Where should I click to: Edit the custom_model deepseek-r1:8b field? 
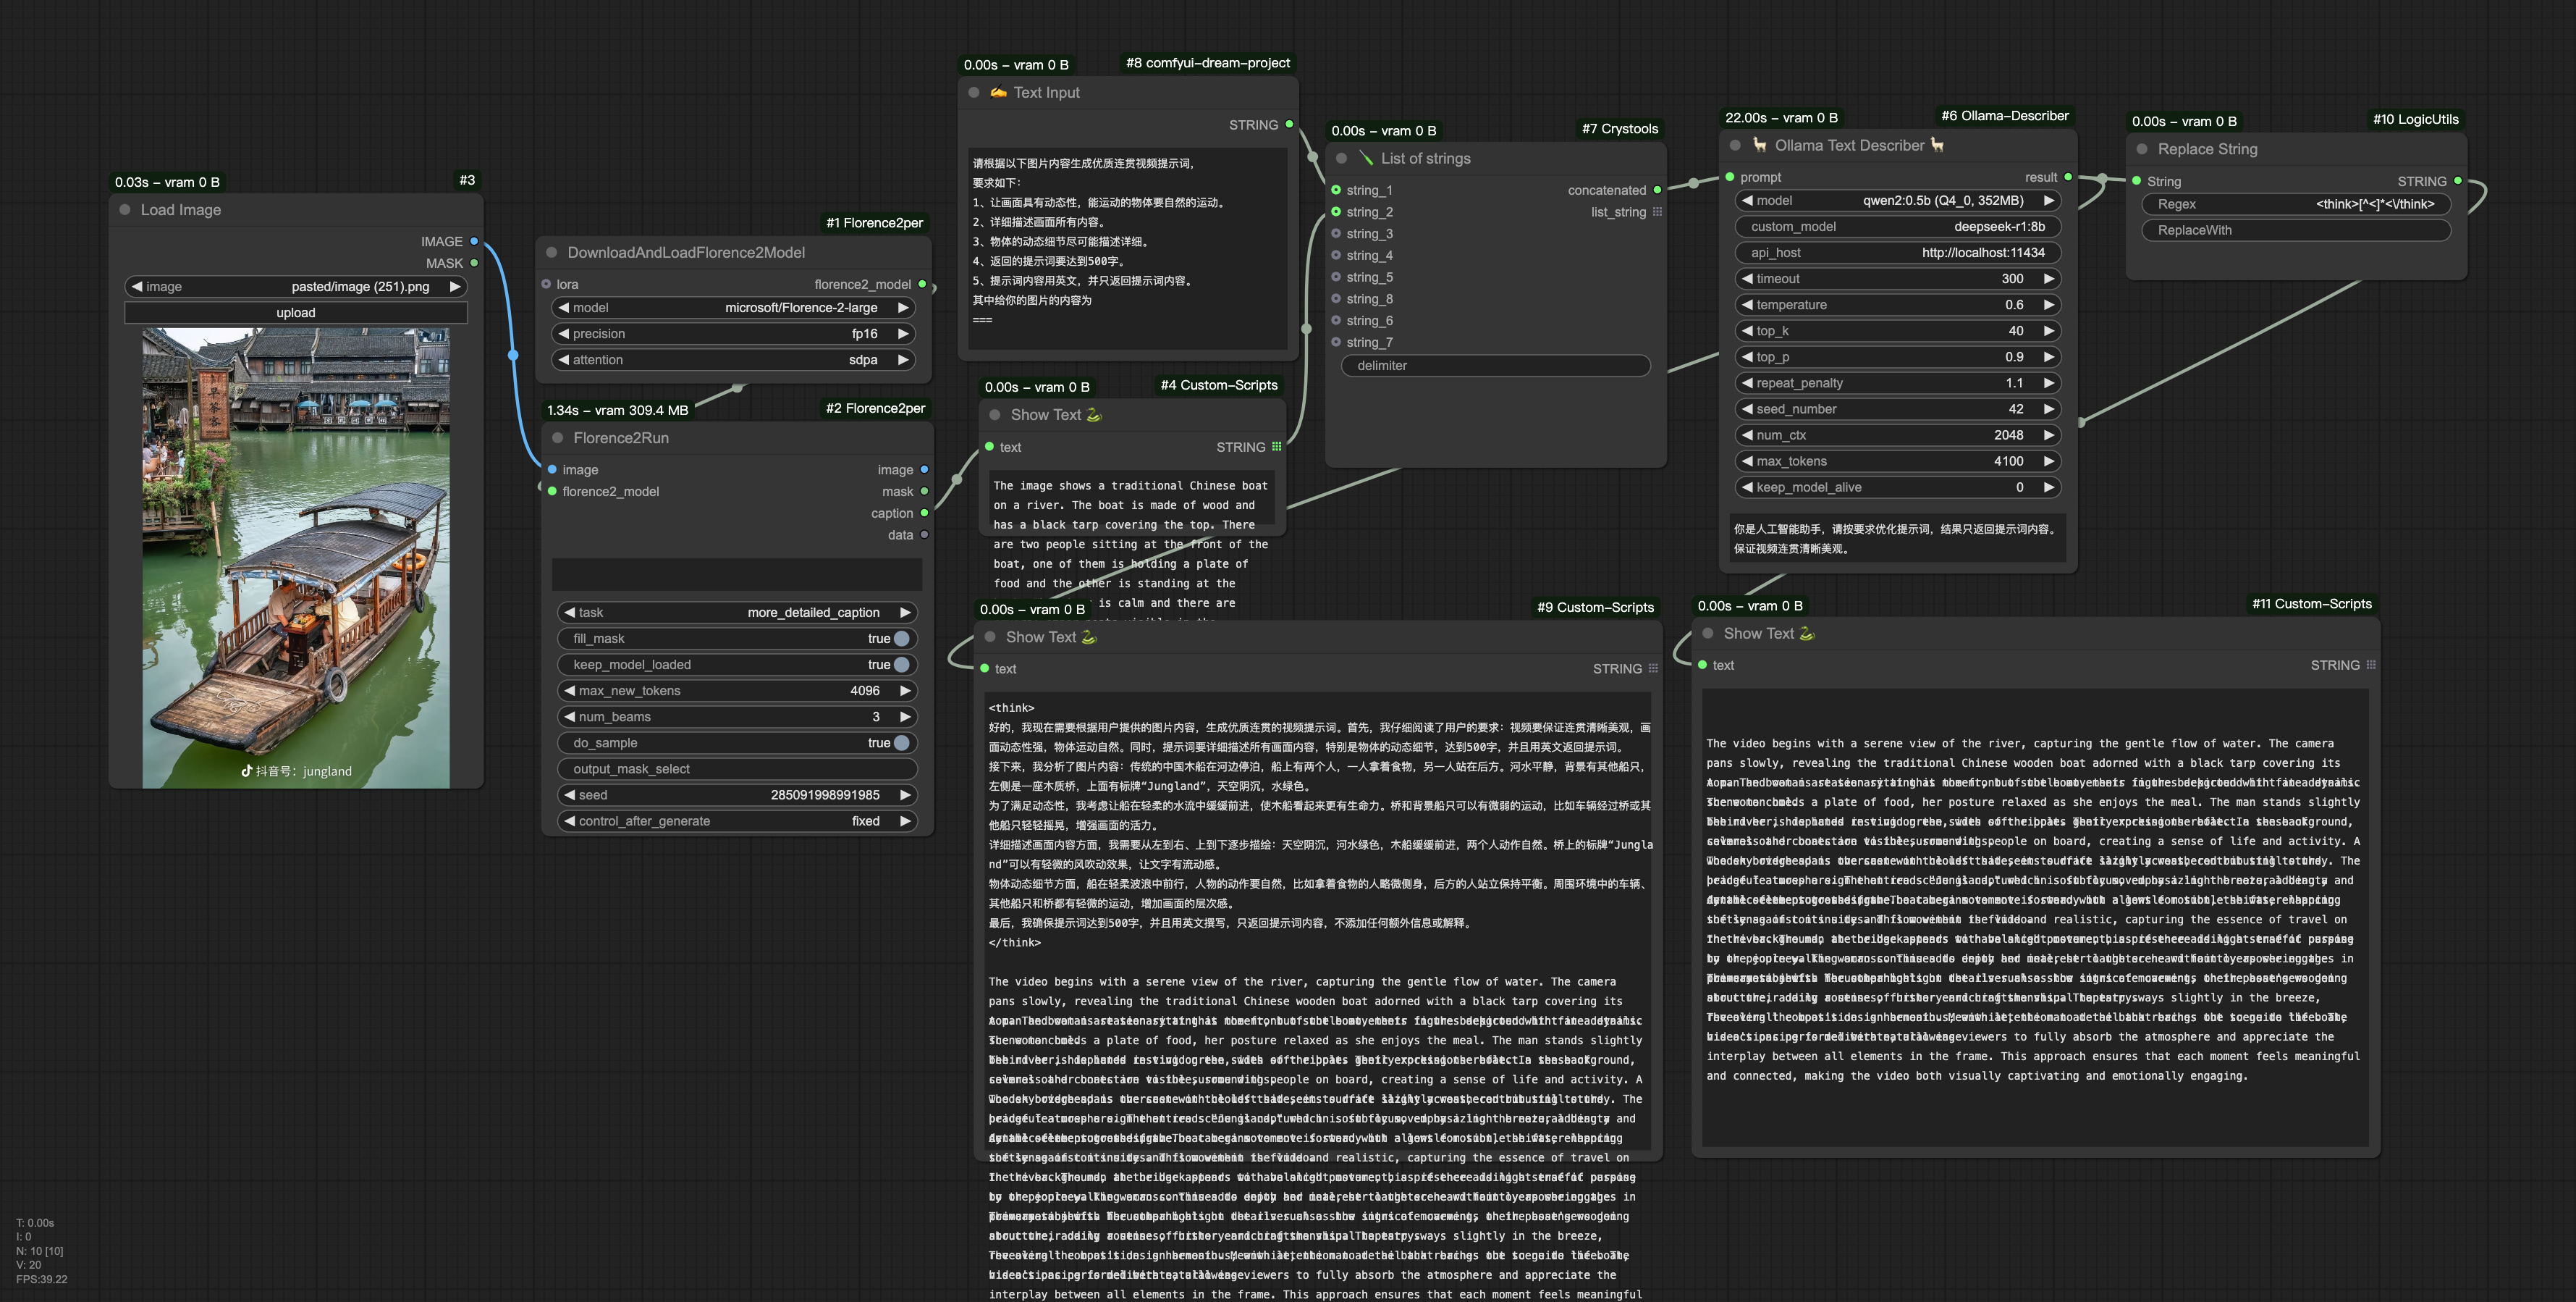pyautogui.click(x=1897, y=226)
